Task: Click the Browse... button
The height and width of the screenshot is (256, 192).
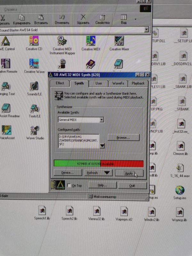Action: [x=123, y=138]
